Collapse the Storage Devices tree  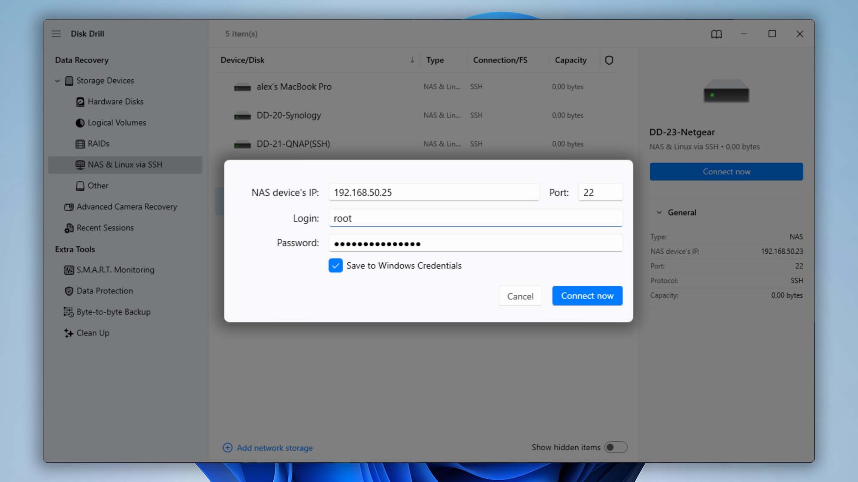57,81
